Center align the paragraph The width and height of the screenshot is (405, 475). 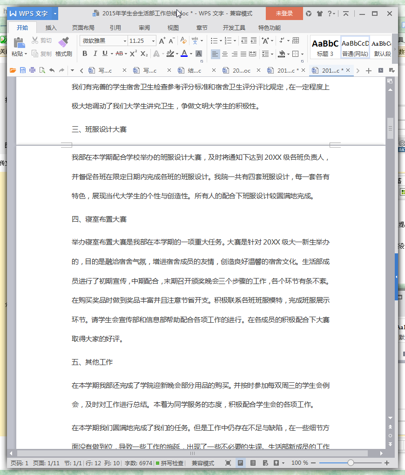coord(225,54)
